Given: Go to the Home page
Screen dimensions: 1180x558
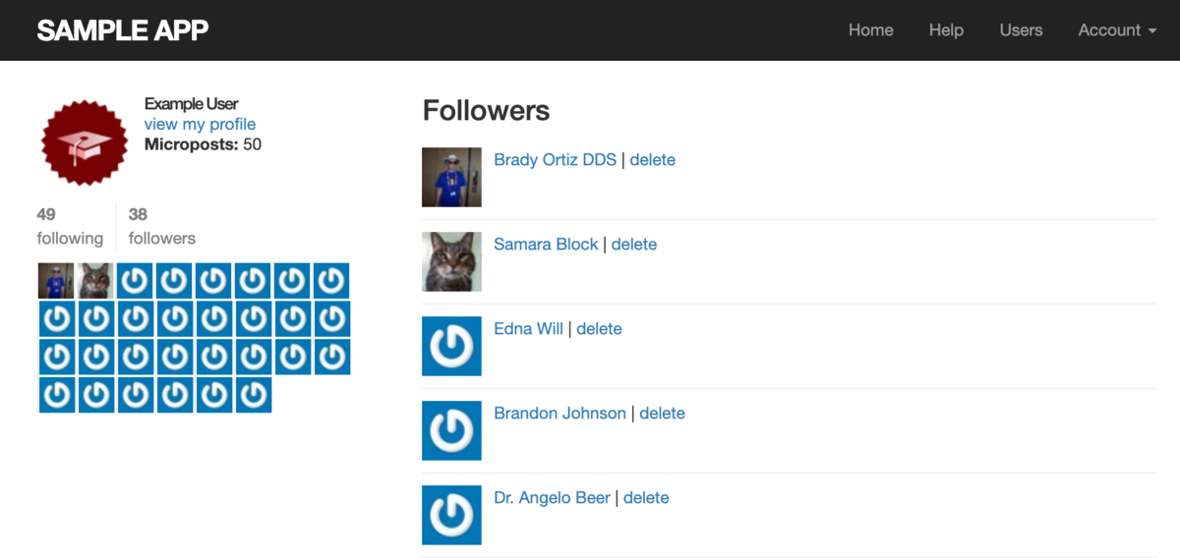Looking at the screenshot, I should (870, 30).
